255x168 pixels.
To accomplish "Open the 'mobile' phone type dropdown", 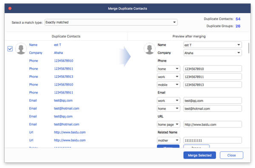I will [x=168, y=85].
